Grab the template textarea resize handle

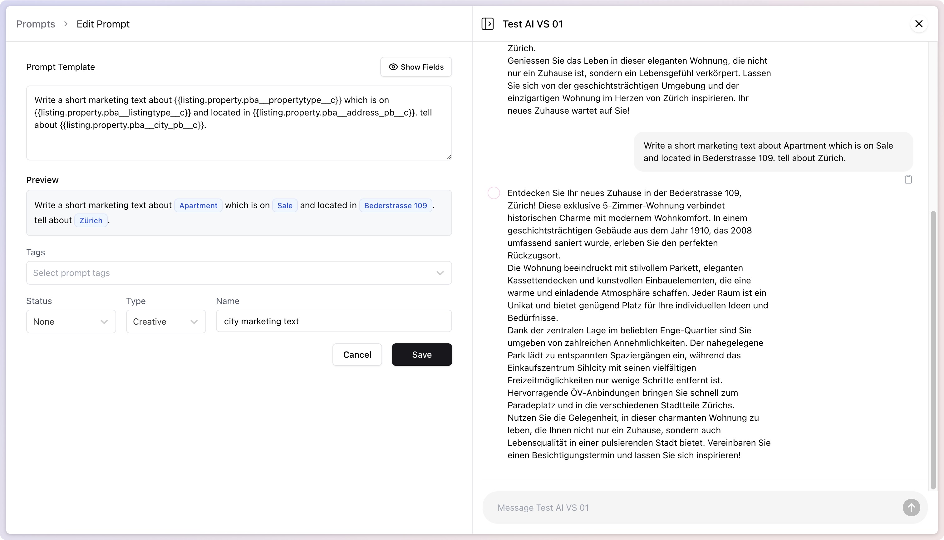tap(449, 157)
